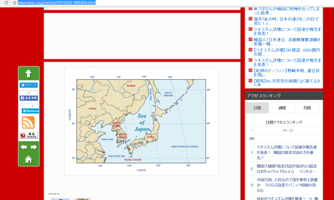This screenshot has height=200, width=334.
Task: Reload the page with browser refresh icon
Action: pyautogui.click(x=6, y=3)
